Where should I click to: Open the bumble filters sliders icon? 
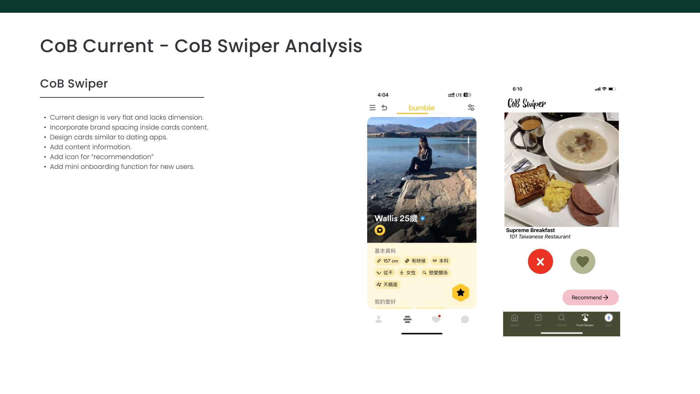471,108
